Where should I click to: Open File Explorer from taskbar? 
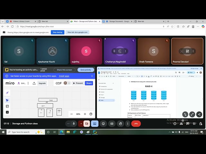pyautogui.click(x=68, y=132)
